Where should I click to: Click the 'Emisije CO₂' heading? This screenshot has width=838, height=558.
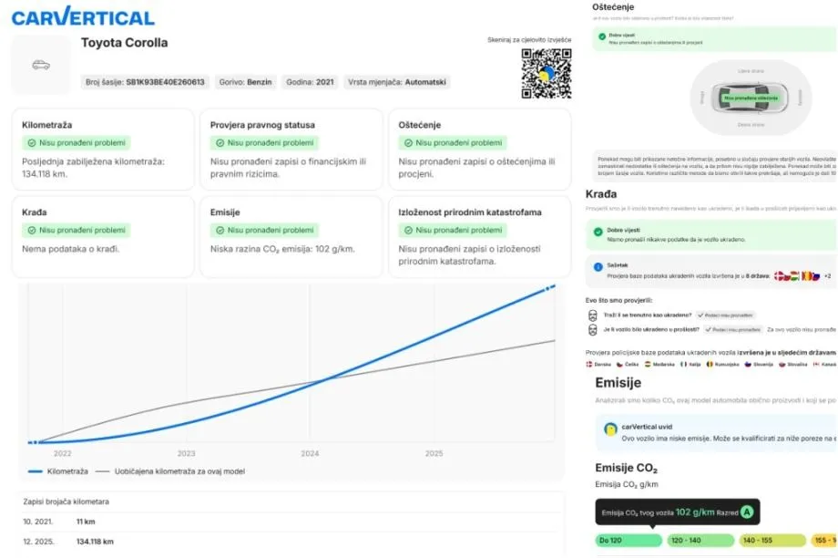[626, 468]
